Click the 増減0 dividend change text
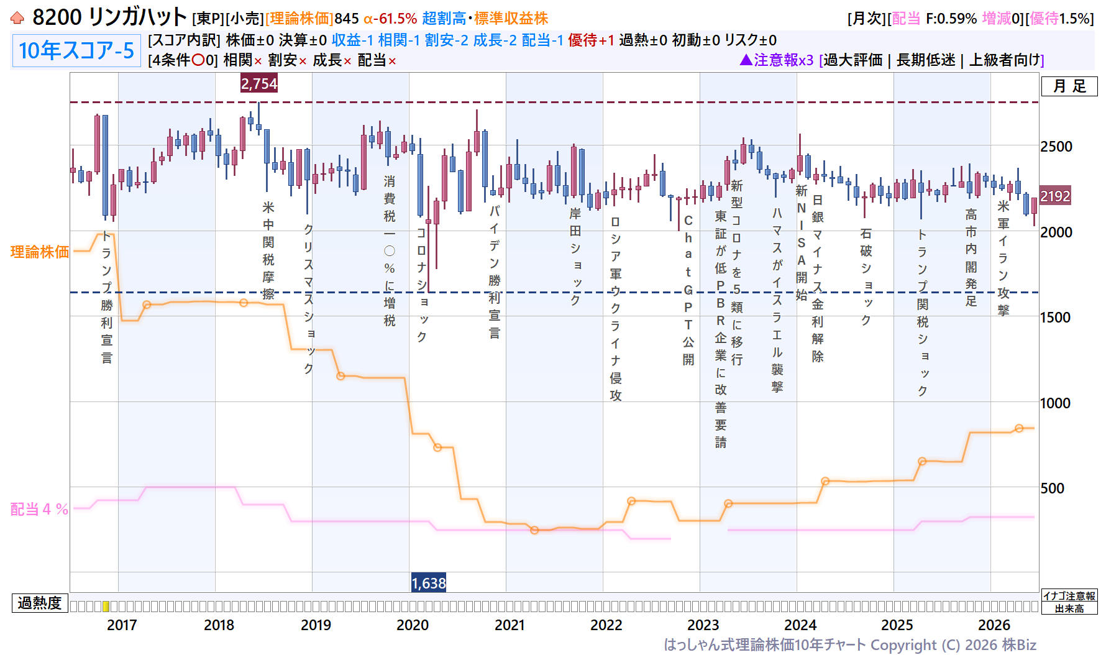Screen dimensions: 1106x655 tap(1000, 19)
